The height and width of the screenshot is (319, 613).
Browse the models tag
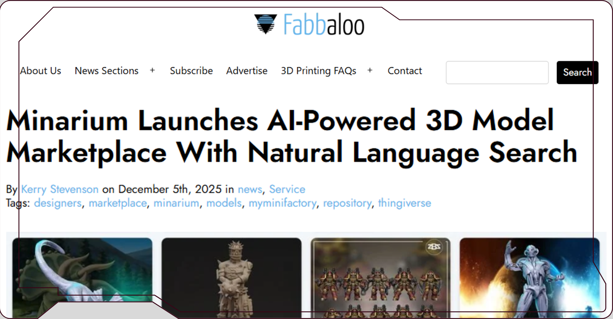[224, 203]
